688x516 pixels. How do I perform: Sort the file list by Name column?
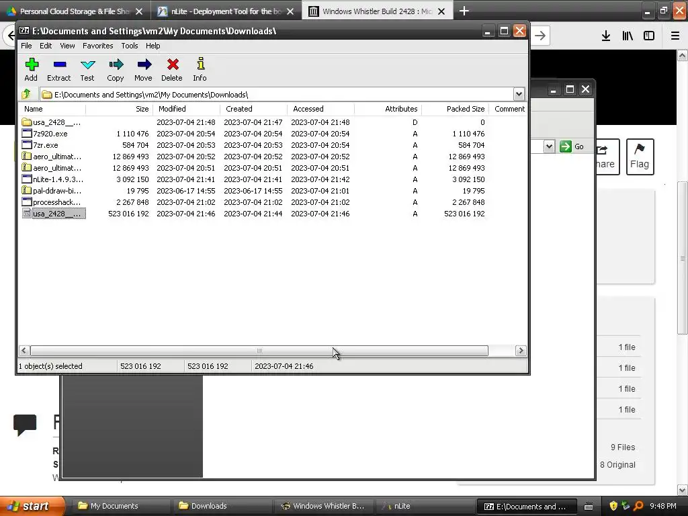click(52, 109)
